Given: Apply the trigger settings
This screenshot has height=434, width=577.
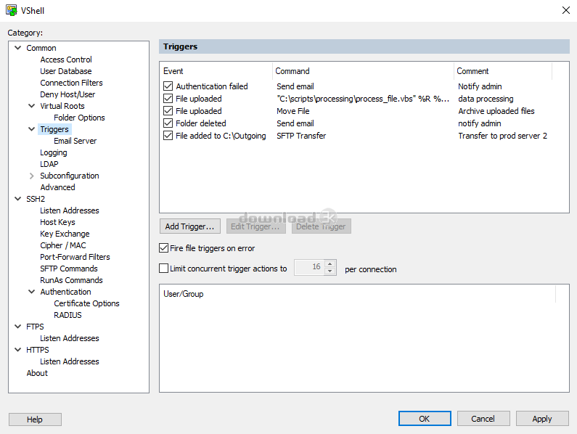Looking at the screenshot, I should point(542,419).
